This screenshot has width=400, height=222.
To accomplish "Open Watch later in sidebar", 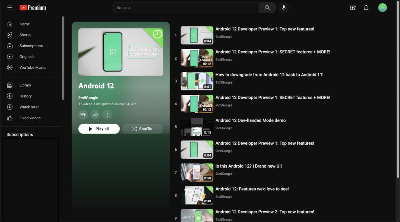I will [x=29, y=107].
